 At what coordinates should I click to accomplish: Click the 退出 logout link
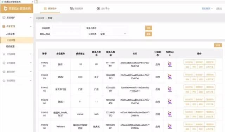219,8
